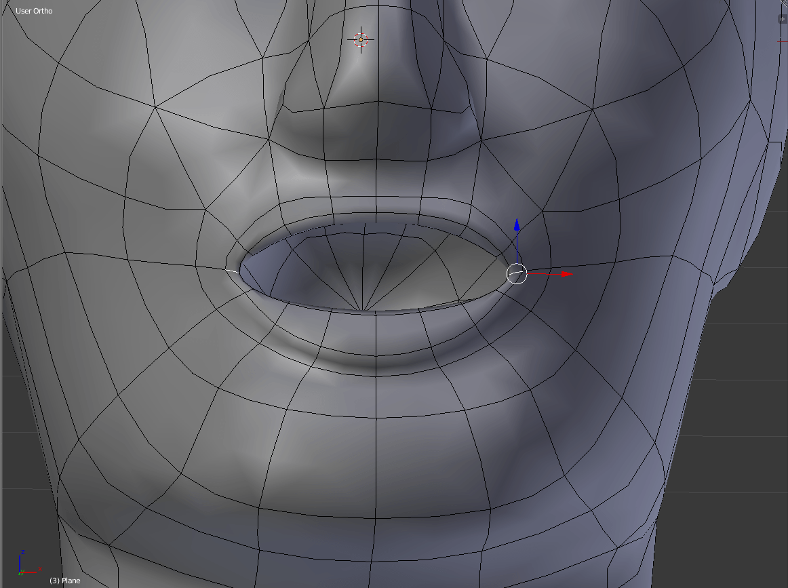Click the white manipulator center circle
Viewport: 788px width, 588px height.
tap(517, 274)
